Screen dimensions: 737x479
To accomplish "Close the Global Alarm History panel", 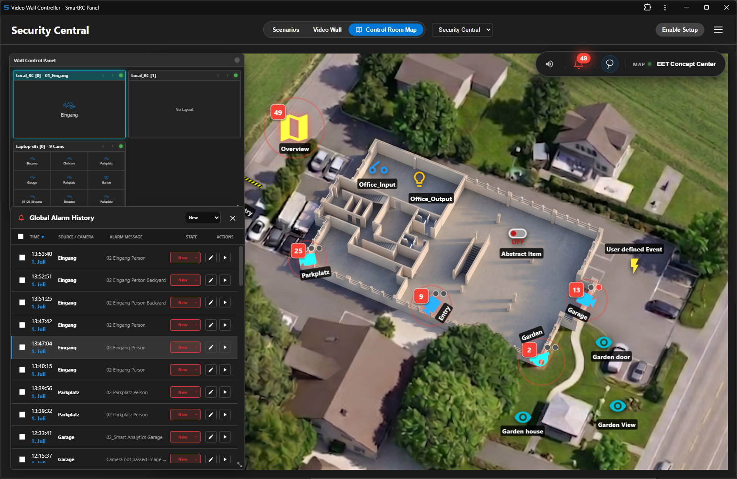I will (x=233, y=218).
